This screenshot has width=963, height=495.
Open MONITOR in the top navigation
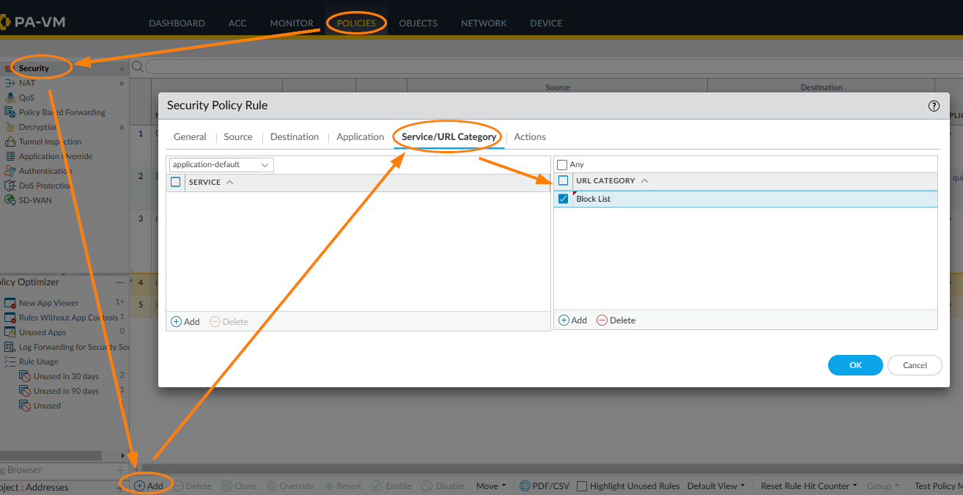point(292,23)
